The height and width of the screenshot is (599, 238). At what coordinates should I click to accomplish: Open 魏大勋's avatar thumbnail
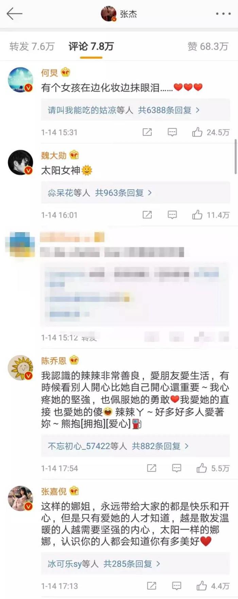pos(20,162)
